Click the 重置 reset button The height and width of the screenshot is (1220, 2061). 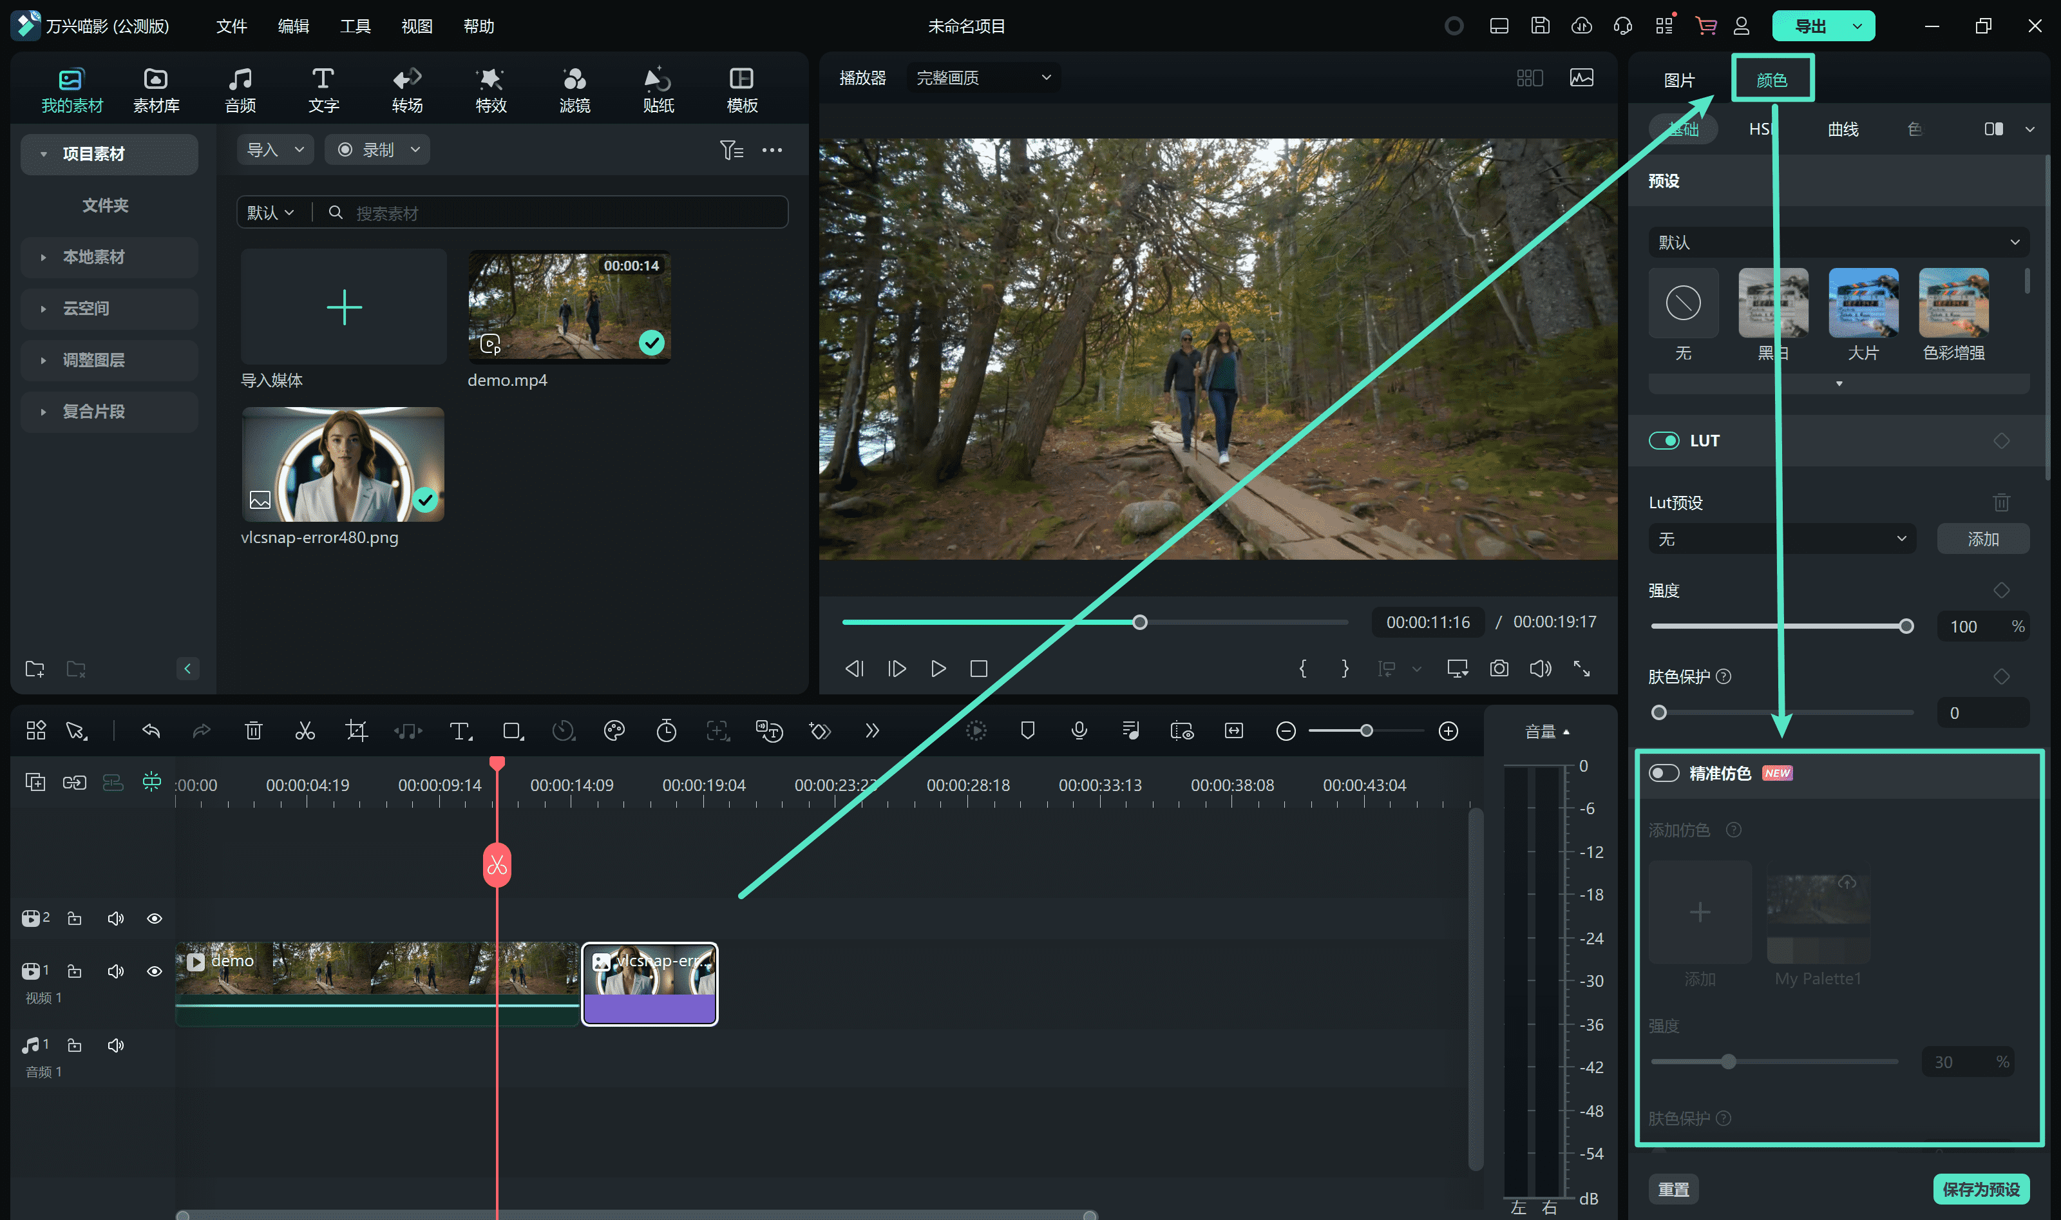[x=1673, y=1189]
